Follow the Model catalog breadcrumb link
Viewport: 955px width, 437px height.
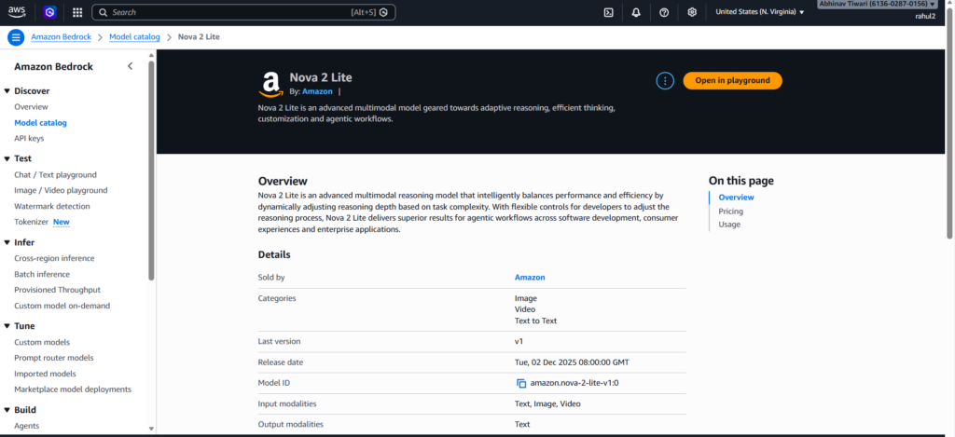coord(134,37)
